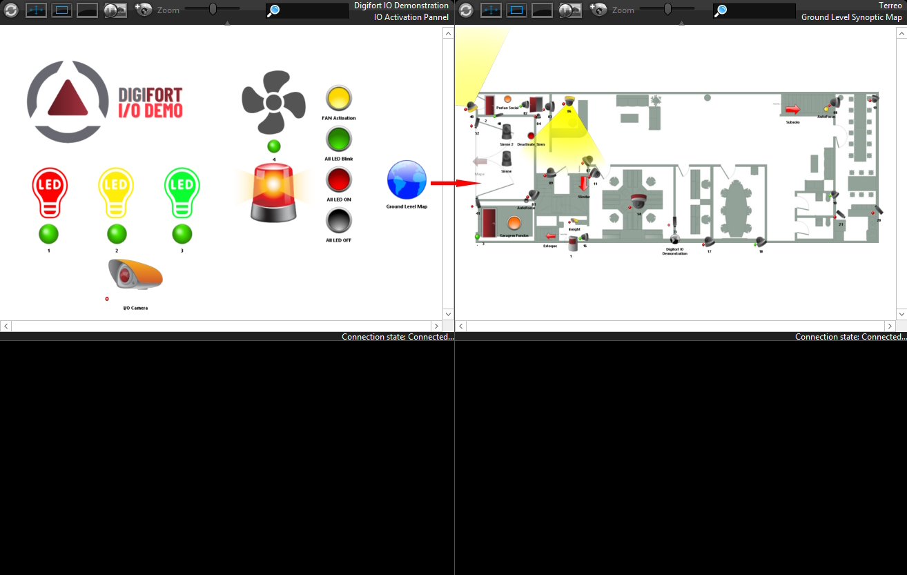Adjust the right panel Zoom slider
This screenshot has height=575, width=907.
click(x=667, y=9)
